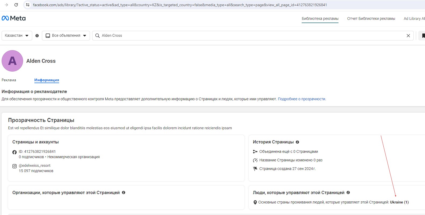Click Alden Cross profile avatar
This screenshot has width=425, height=215.
[x=12, y=61]
